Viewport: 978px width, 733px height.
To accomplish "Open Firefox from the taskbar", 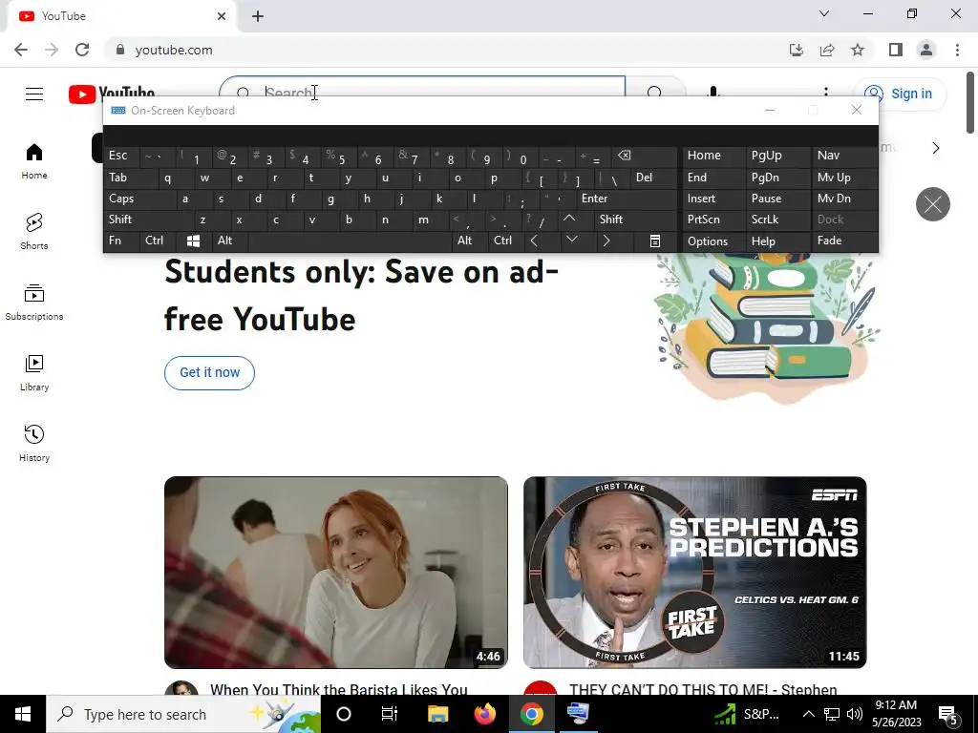I will (484, 714).
